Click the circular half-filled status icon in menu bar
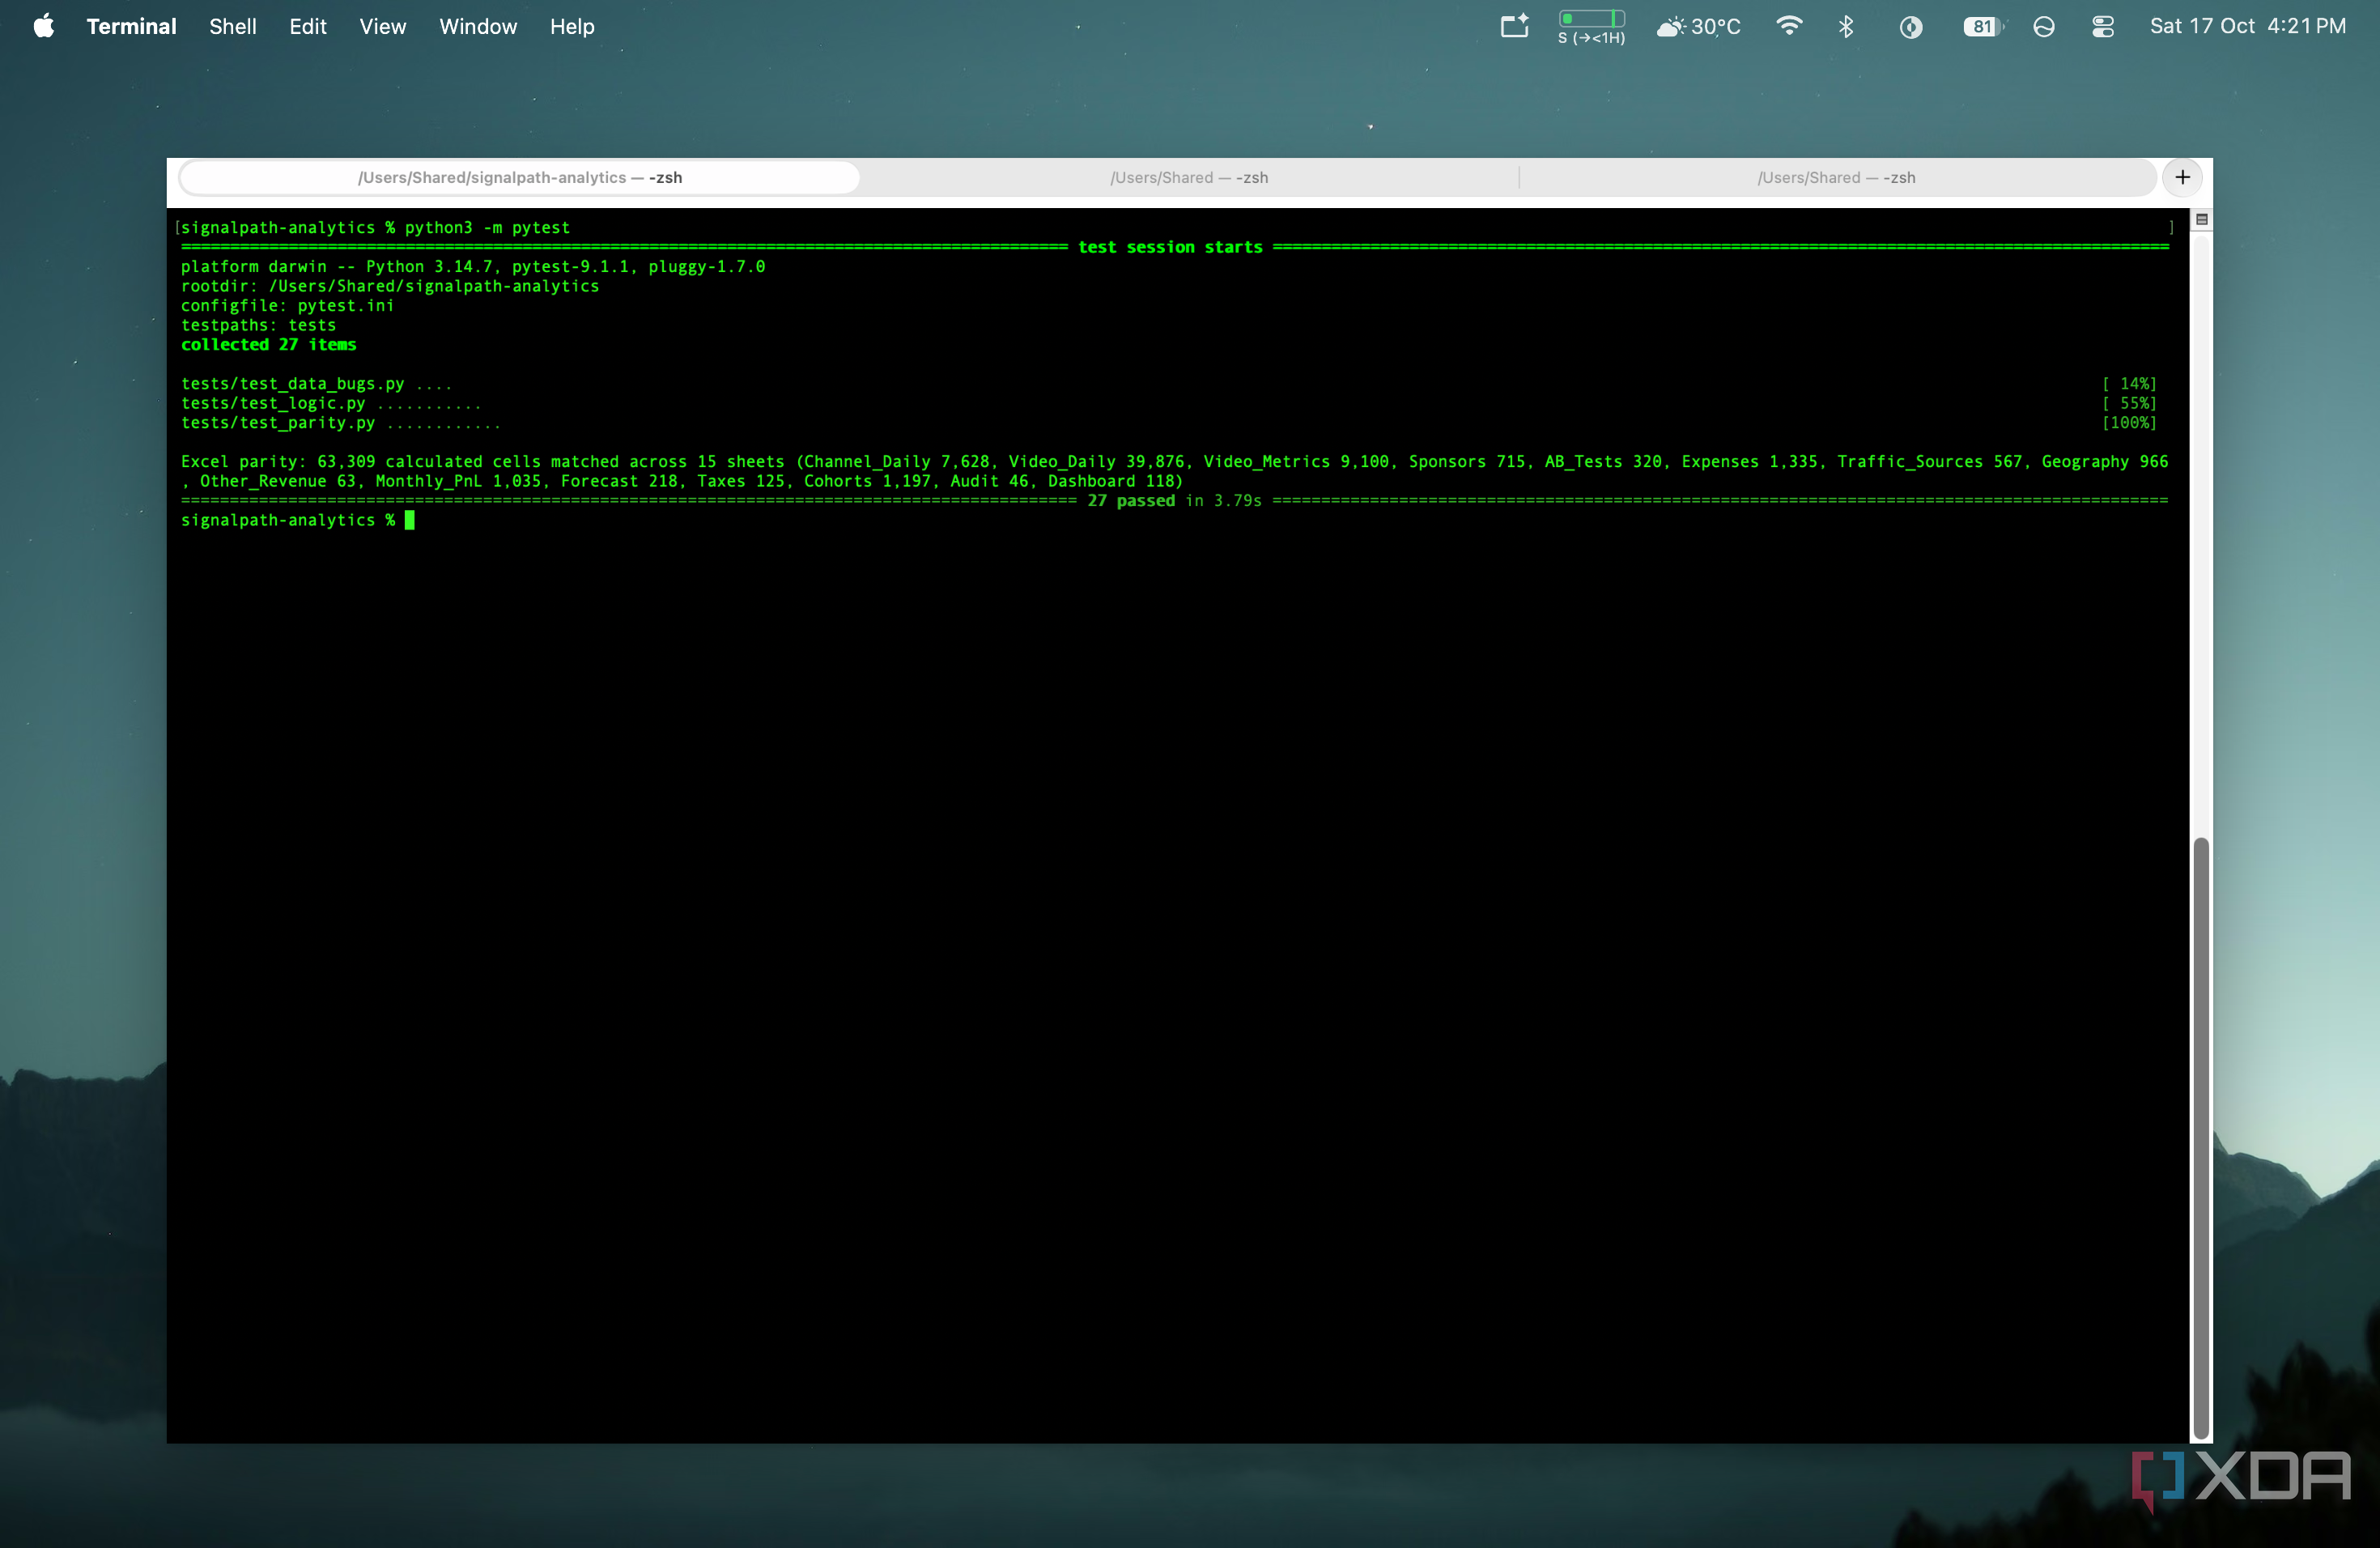The height and width of the screenshot is (1548, 2380). (x=1910, y=27)
